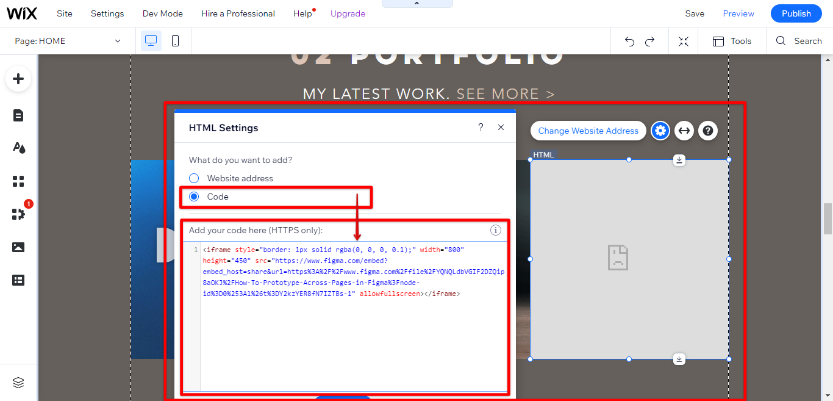The height and width of the screenshot is (401, 833).
Task: Open the Tools panel
Action: (x=732, y=41)
